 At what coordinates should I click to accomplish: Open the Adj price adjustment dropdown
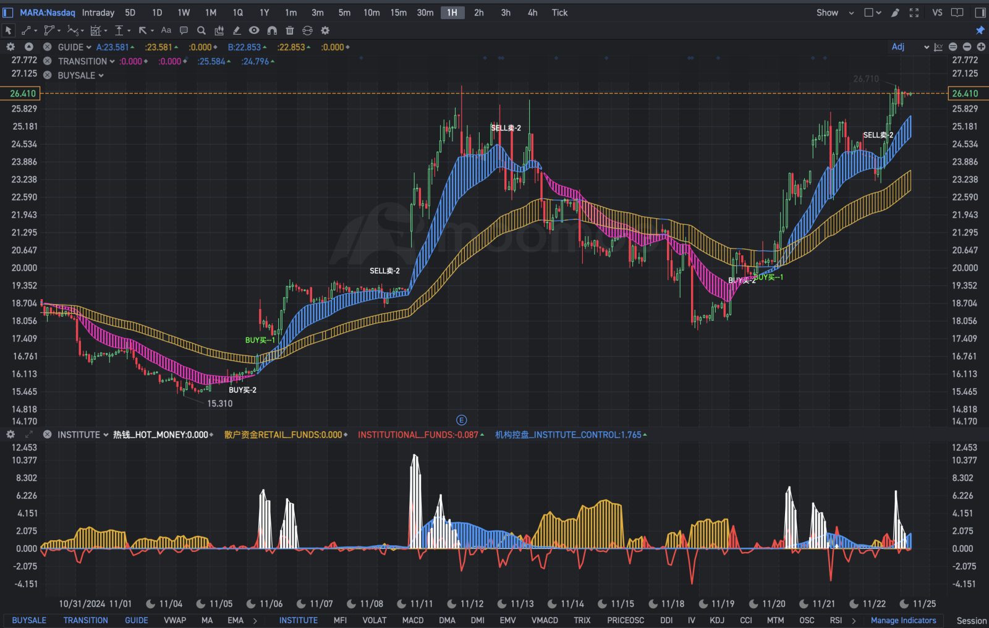(x=910, y=47)
